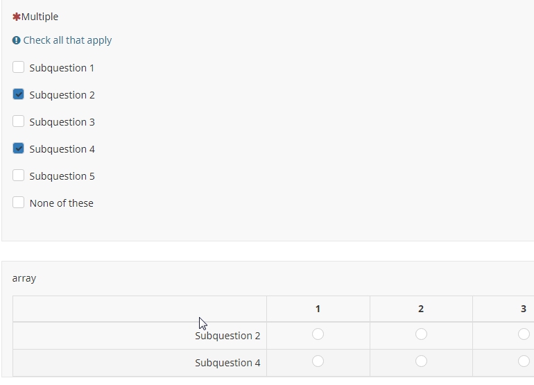This screenshot has height=385, width=534.
Task: Click column header 2 in array table
Action: pos(421,309)
